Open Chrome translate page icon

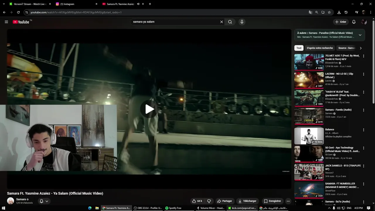tap(310, 12)
